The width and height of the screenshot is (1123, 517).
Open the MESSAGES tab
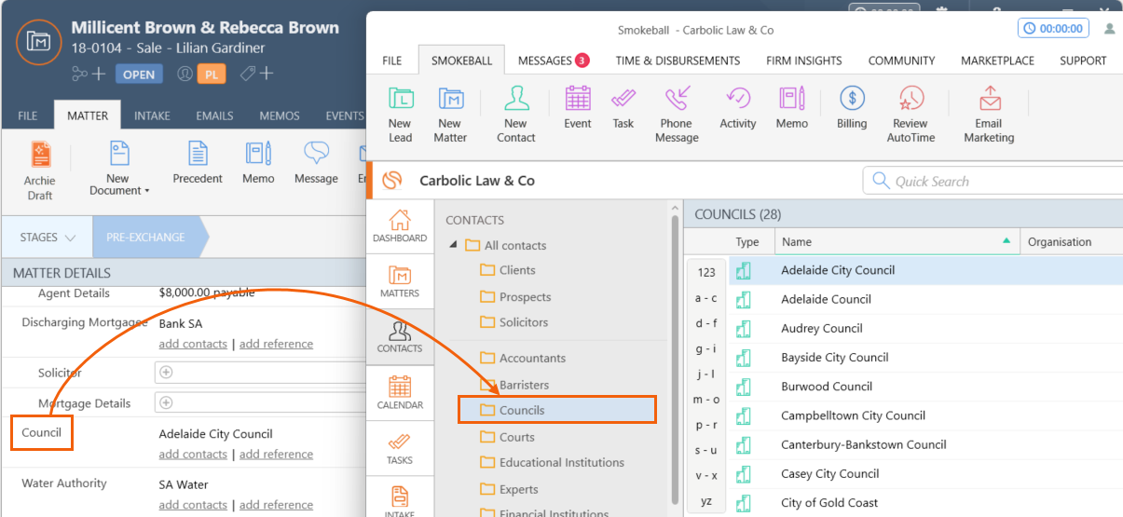[554, 61]
